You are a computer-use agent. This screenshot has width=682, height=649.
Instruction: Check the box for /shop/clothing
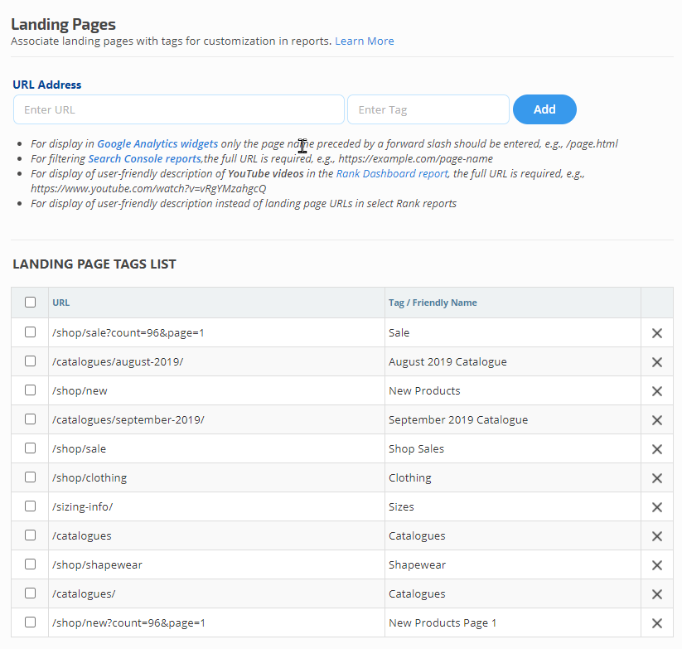click(x=31, y=477)
